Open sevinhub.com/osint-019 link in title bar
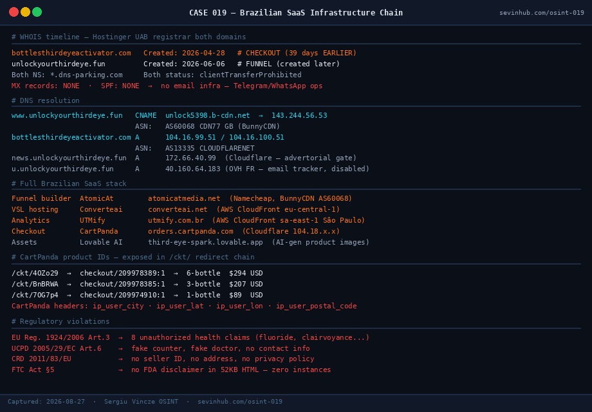 [541, 13]
